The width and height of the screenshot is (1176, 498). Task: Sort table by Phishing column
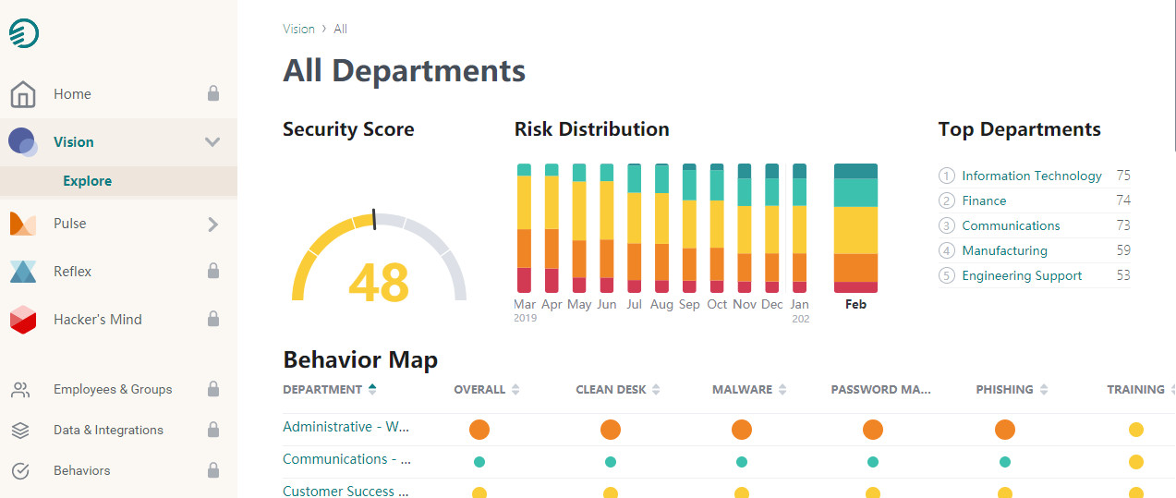[x=1012, y=390]
